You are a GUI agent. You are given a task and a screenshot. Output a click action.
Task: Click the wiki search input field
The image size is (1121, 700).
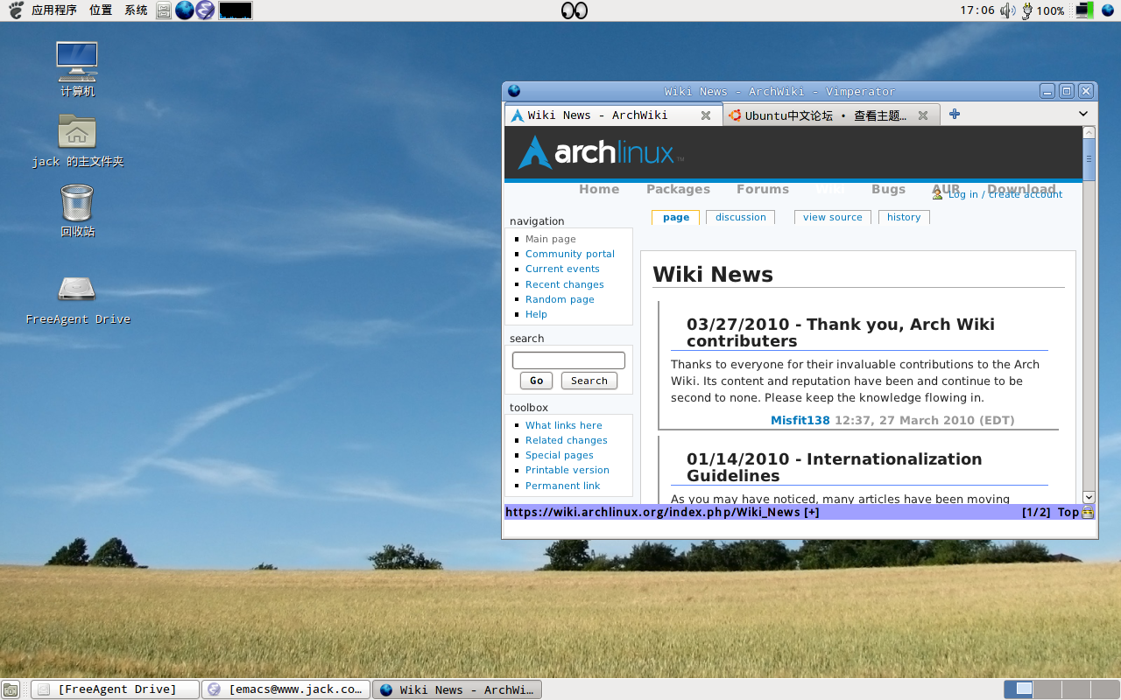[568, 360]
